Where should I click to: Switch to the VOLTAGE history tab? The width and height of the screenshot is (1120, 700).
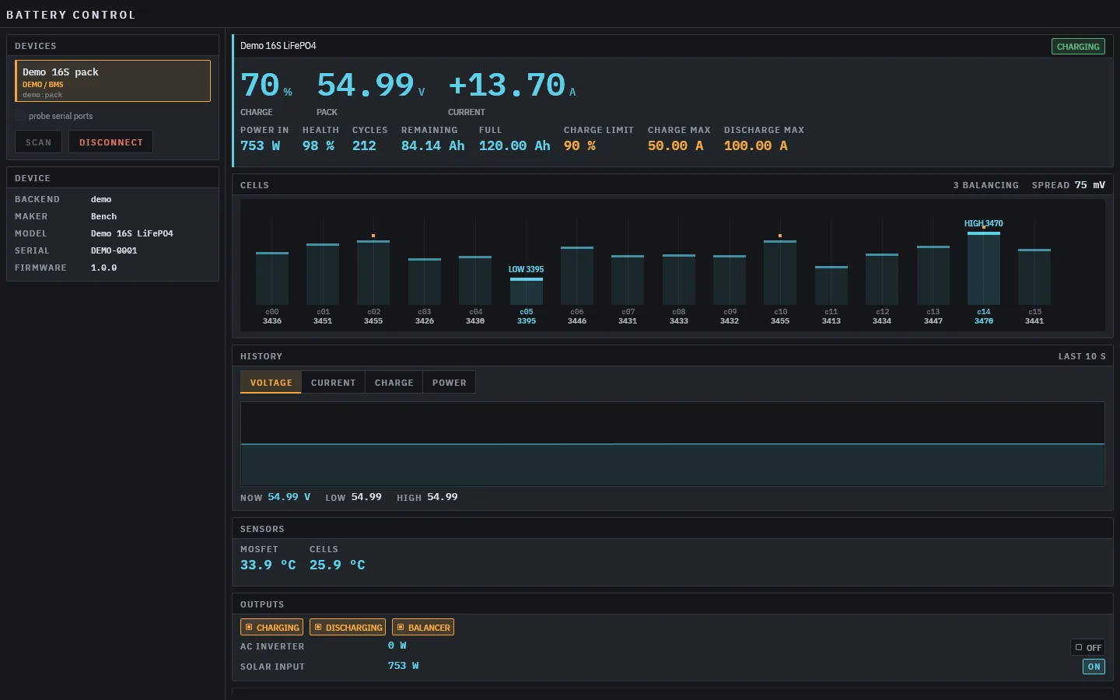point(271,383)
